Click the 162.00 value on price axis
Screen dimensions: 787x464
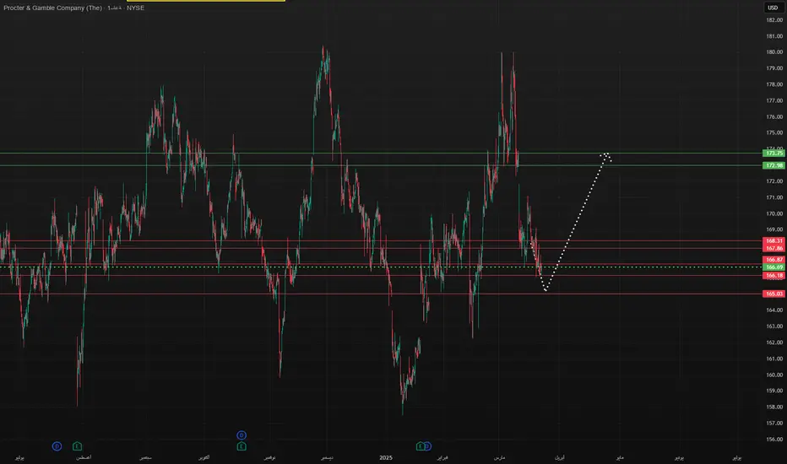(774, 343)
